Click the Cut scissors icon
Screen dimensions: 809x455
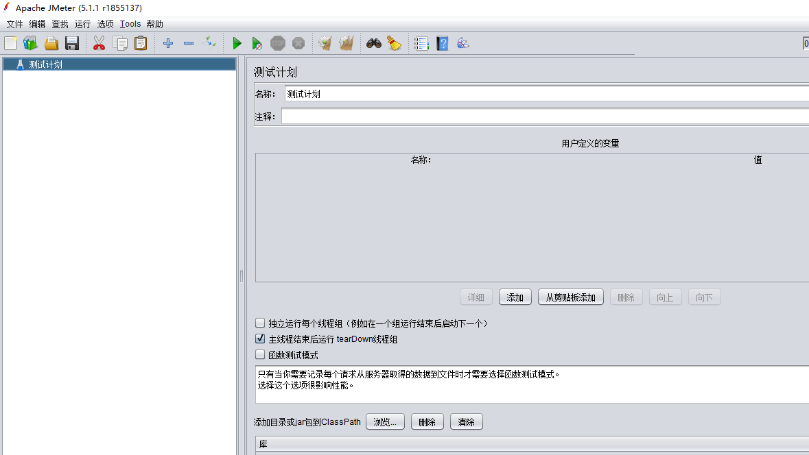[99, 43]
